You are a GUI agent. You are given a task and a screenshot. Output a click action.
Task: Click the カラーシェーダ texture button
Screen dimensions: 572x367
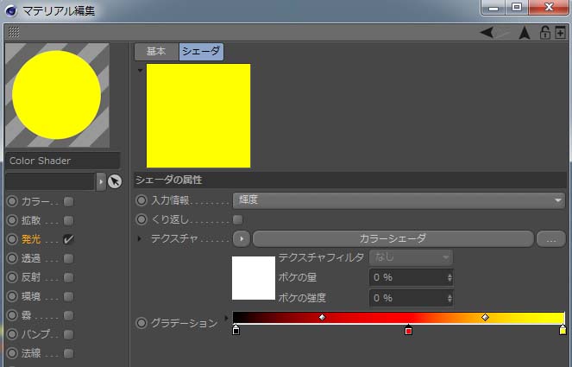coord(393,238)
